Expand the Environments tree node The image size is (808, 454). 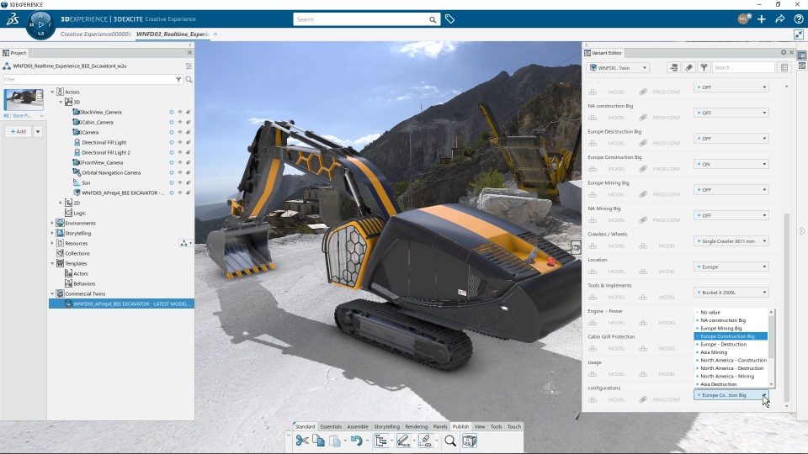tap(52, 223)
